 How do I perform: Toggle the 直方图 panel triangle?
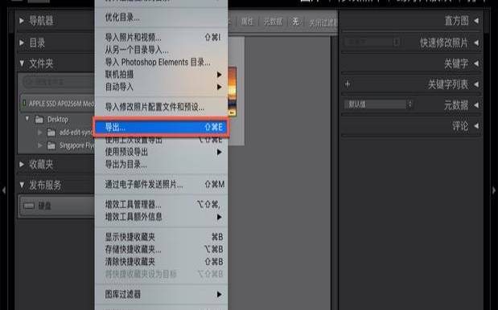coord(476,21)
